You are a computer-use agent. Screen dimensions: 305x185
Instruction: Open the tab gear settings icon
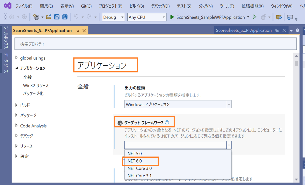click(x=298, y=30)
